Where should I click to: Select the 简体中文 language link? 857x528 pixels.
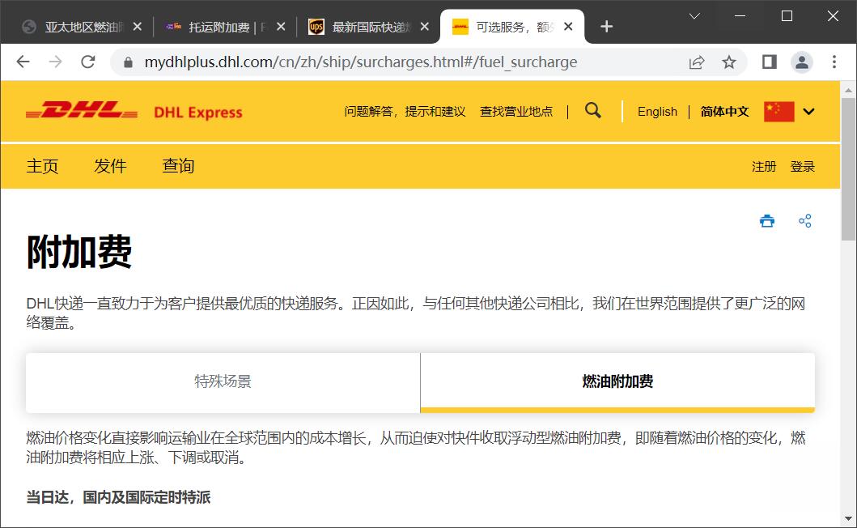[725, 112]
